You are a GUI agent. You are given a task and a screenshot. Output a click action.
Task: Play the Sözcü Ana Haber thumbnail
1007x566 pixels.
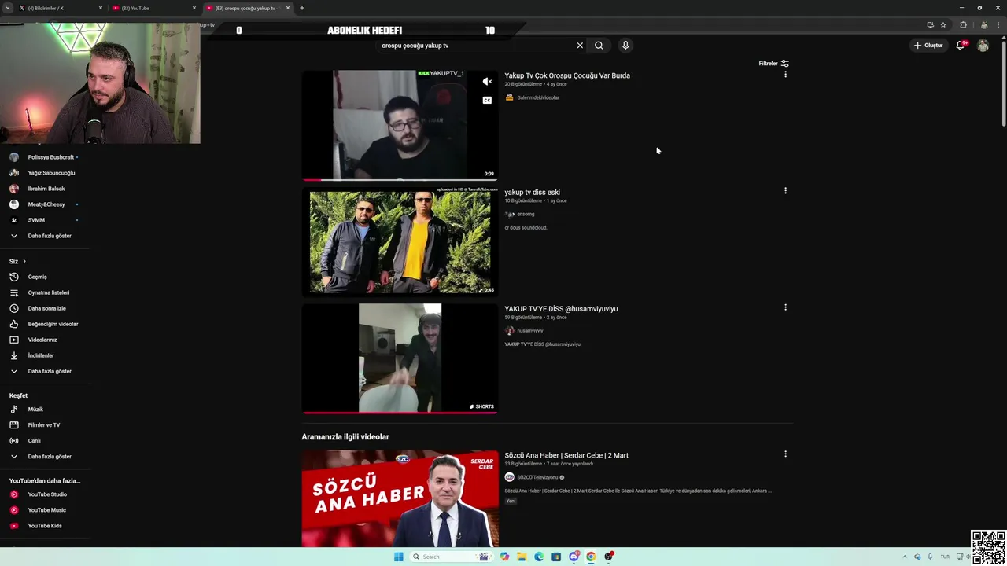400,498
